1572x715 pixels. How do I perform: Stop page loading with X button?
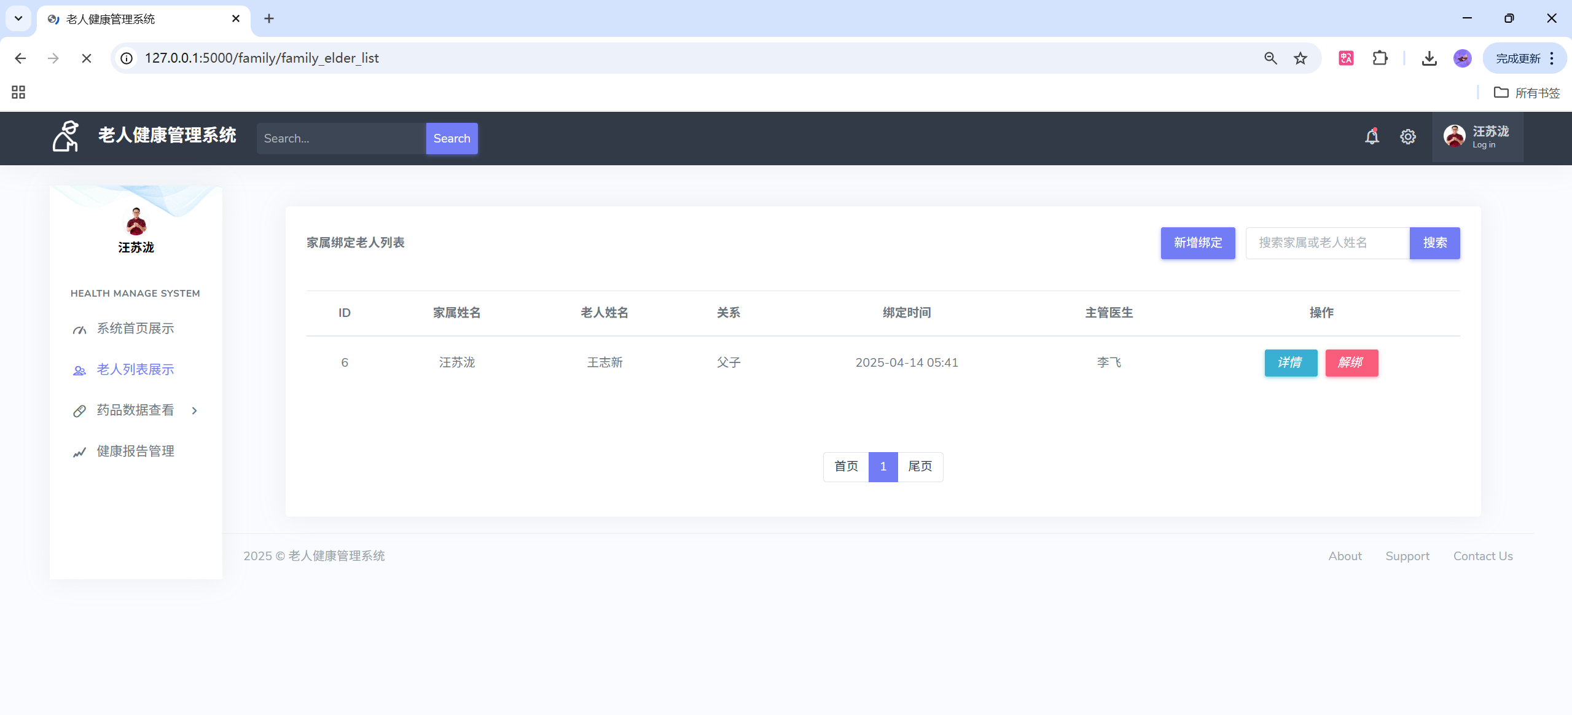[x=86, y=58]
